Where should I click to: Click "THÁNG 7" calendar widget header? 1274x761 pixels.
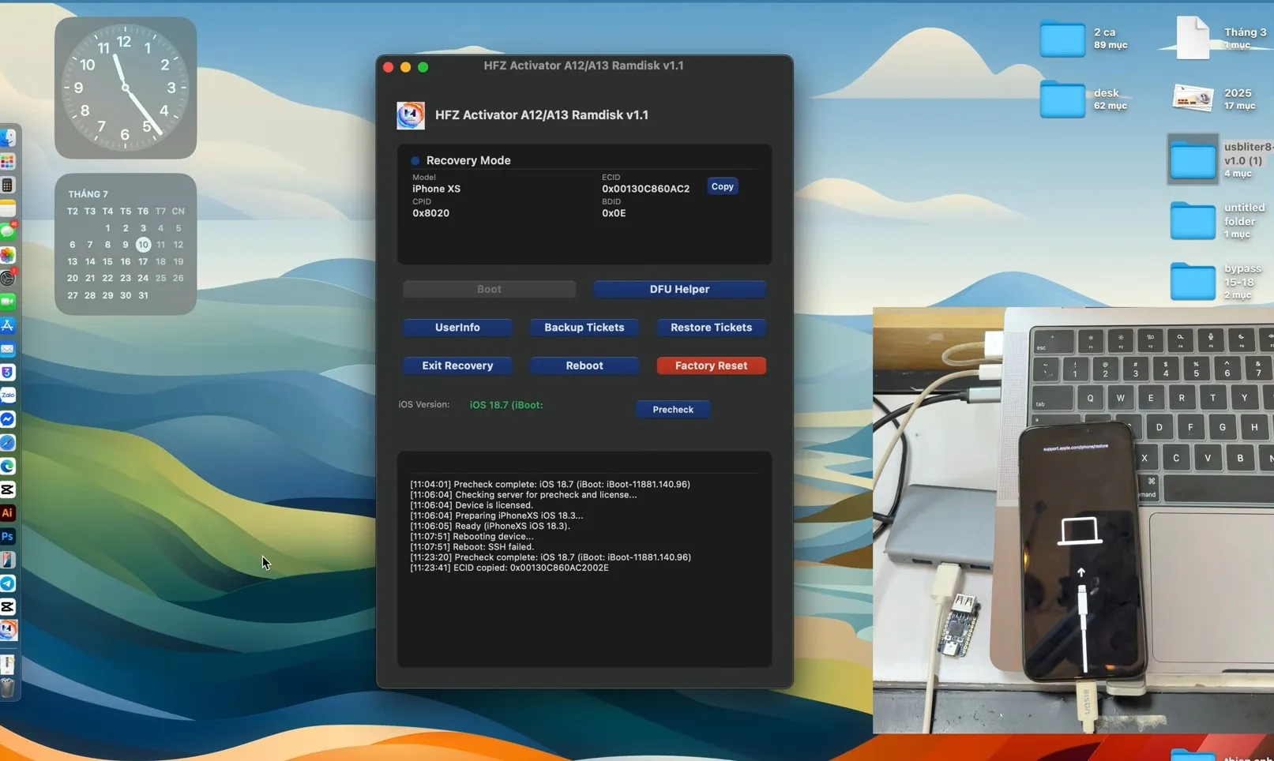point(88,194)
